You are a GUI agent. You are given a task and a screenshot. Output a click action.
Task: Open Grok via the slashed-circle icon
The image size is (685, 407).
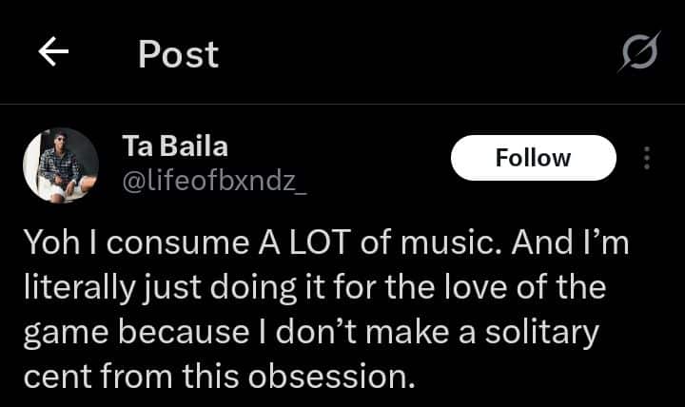637,54
